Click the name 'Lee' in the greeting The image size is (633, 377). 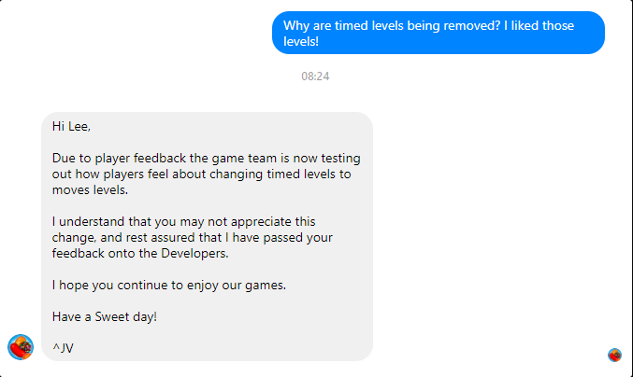click(79, 127)
